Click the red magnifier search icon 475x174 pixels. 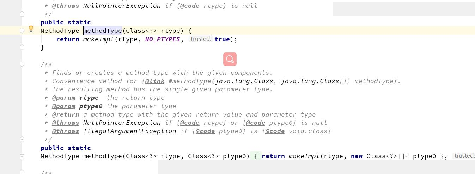(x=230, y=59)
